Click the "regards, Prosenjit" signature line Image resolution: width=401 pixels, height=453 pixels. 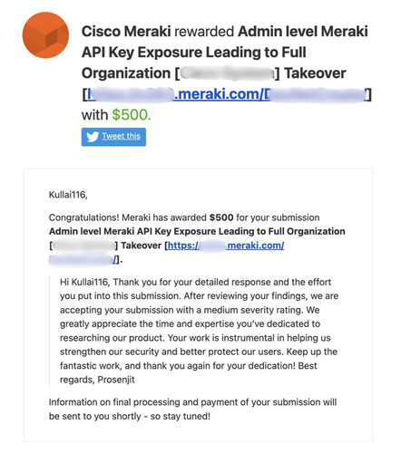coord(97,380)
